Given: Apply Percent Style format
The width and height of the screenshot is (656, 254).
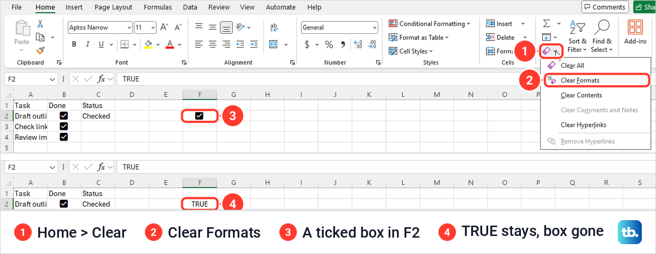Looking at the screenshot, I should tap(329, 44).
